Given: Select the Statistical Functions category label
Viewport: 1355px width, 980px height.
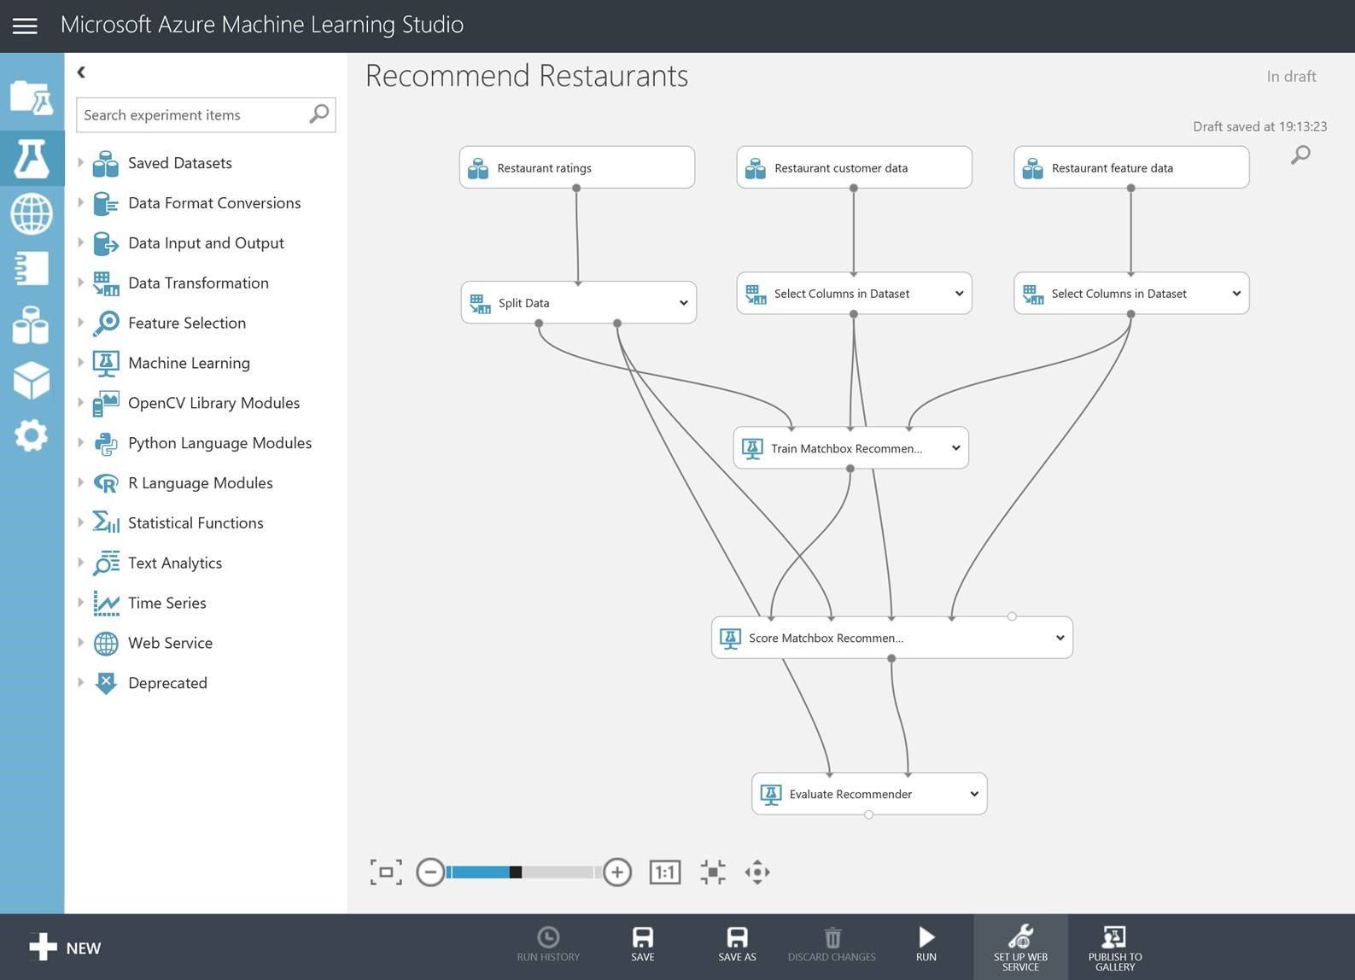Looking at the screenshot, I should click(196, 522).
